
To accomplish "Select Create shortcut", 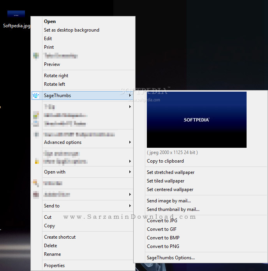I will (x=83, y=237).
